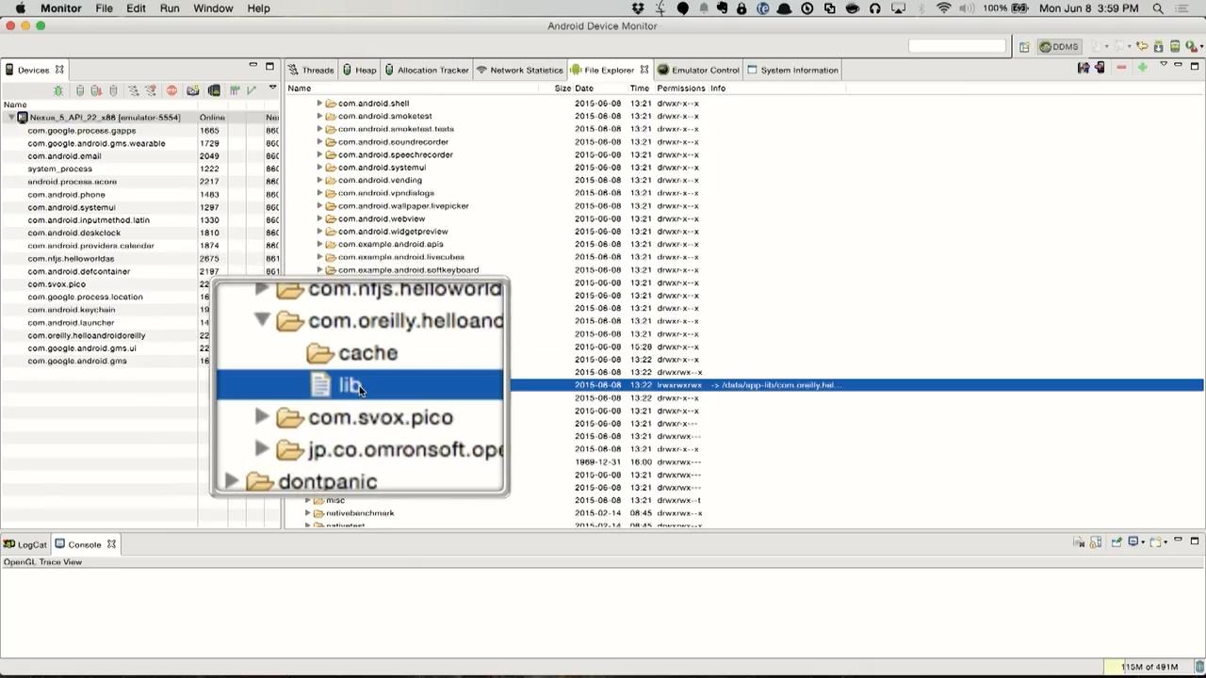This screenshot has height=678, width=1206.
Task: Click the heap status 115M of 491M bar
Action: (x=1149, y=667)
